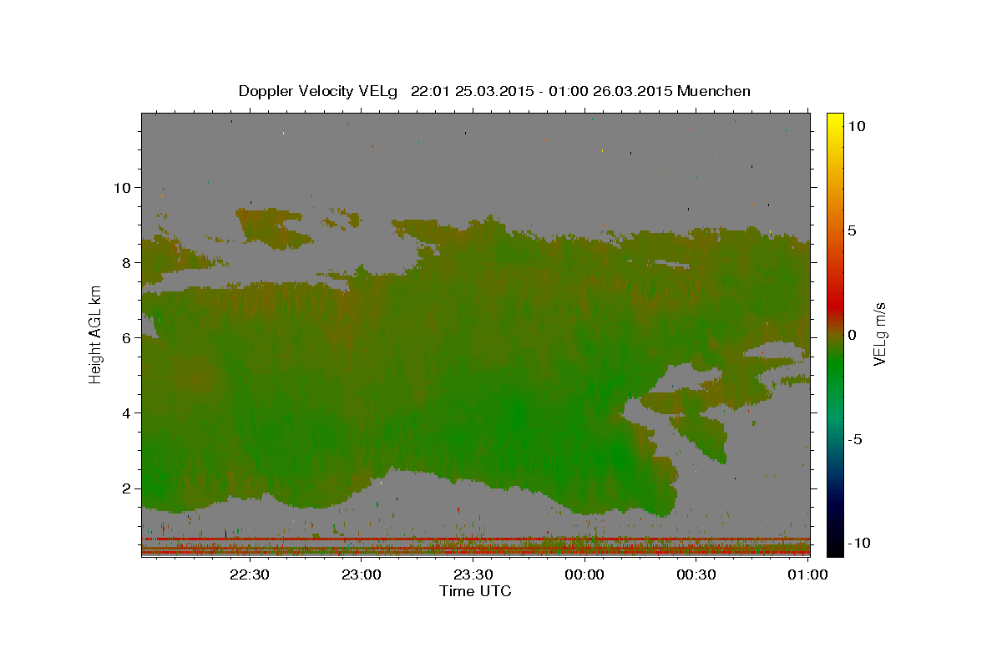Click the 00:30 time tick label
This screenshot has height=668, width=1002.
(x=696, y=574)
